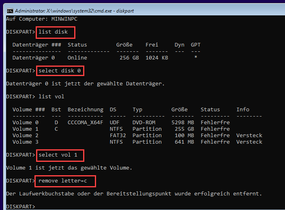This screenshot has height=210, width=285.
Task: Click 'Datenträger 0 ist jetzt der gewählte Datenträger.' message
Action: [x=86, y=84]
